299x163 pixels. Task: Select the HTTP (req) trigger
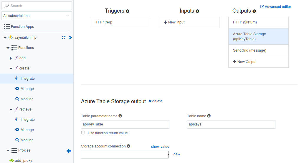pyautogui.click(x=120, y=22)
